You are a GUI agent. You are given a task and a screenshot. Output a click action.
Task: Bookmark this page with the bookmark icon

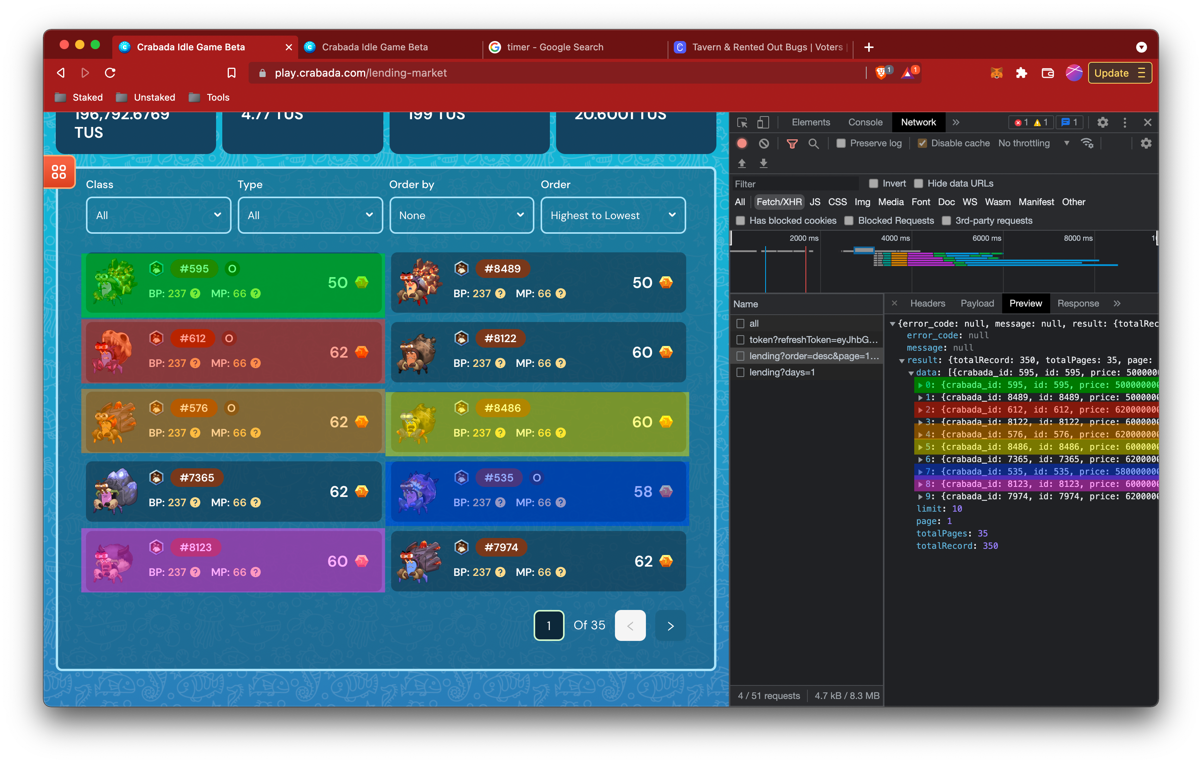[x=231, y=73]
